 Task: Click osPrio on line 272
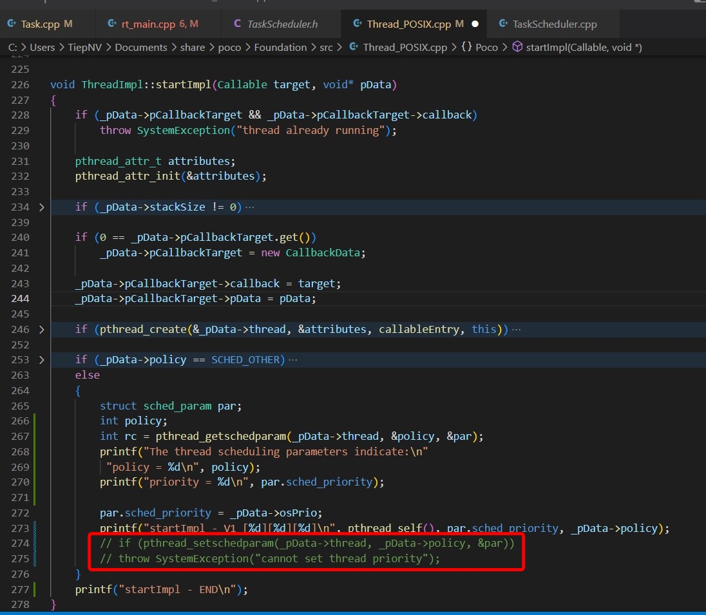[x=298, y=513]
